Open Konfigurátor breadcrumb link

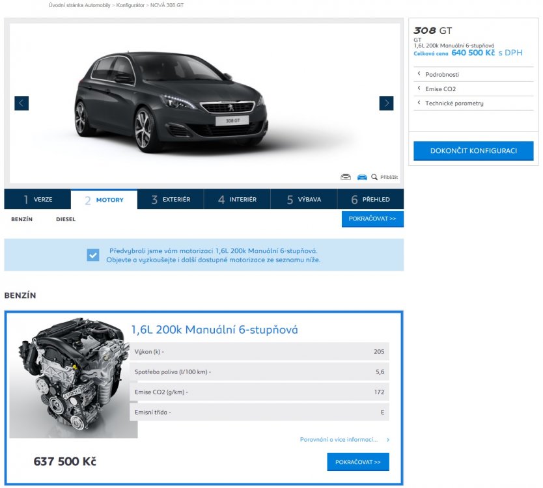(x=130, y=5)
